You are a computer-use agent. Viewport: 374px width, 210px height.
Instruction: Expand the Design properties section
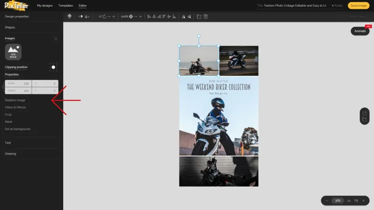tap(17, 16)
